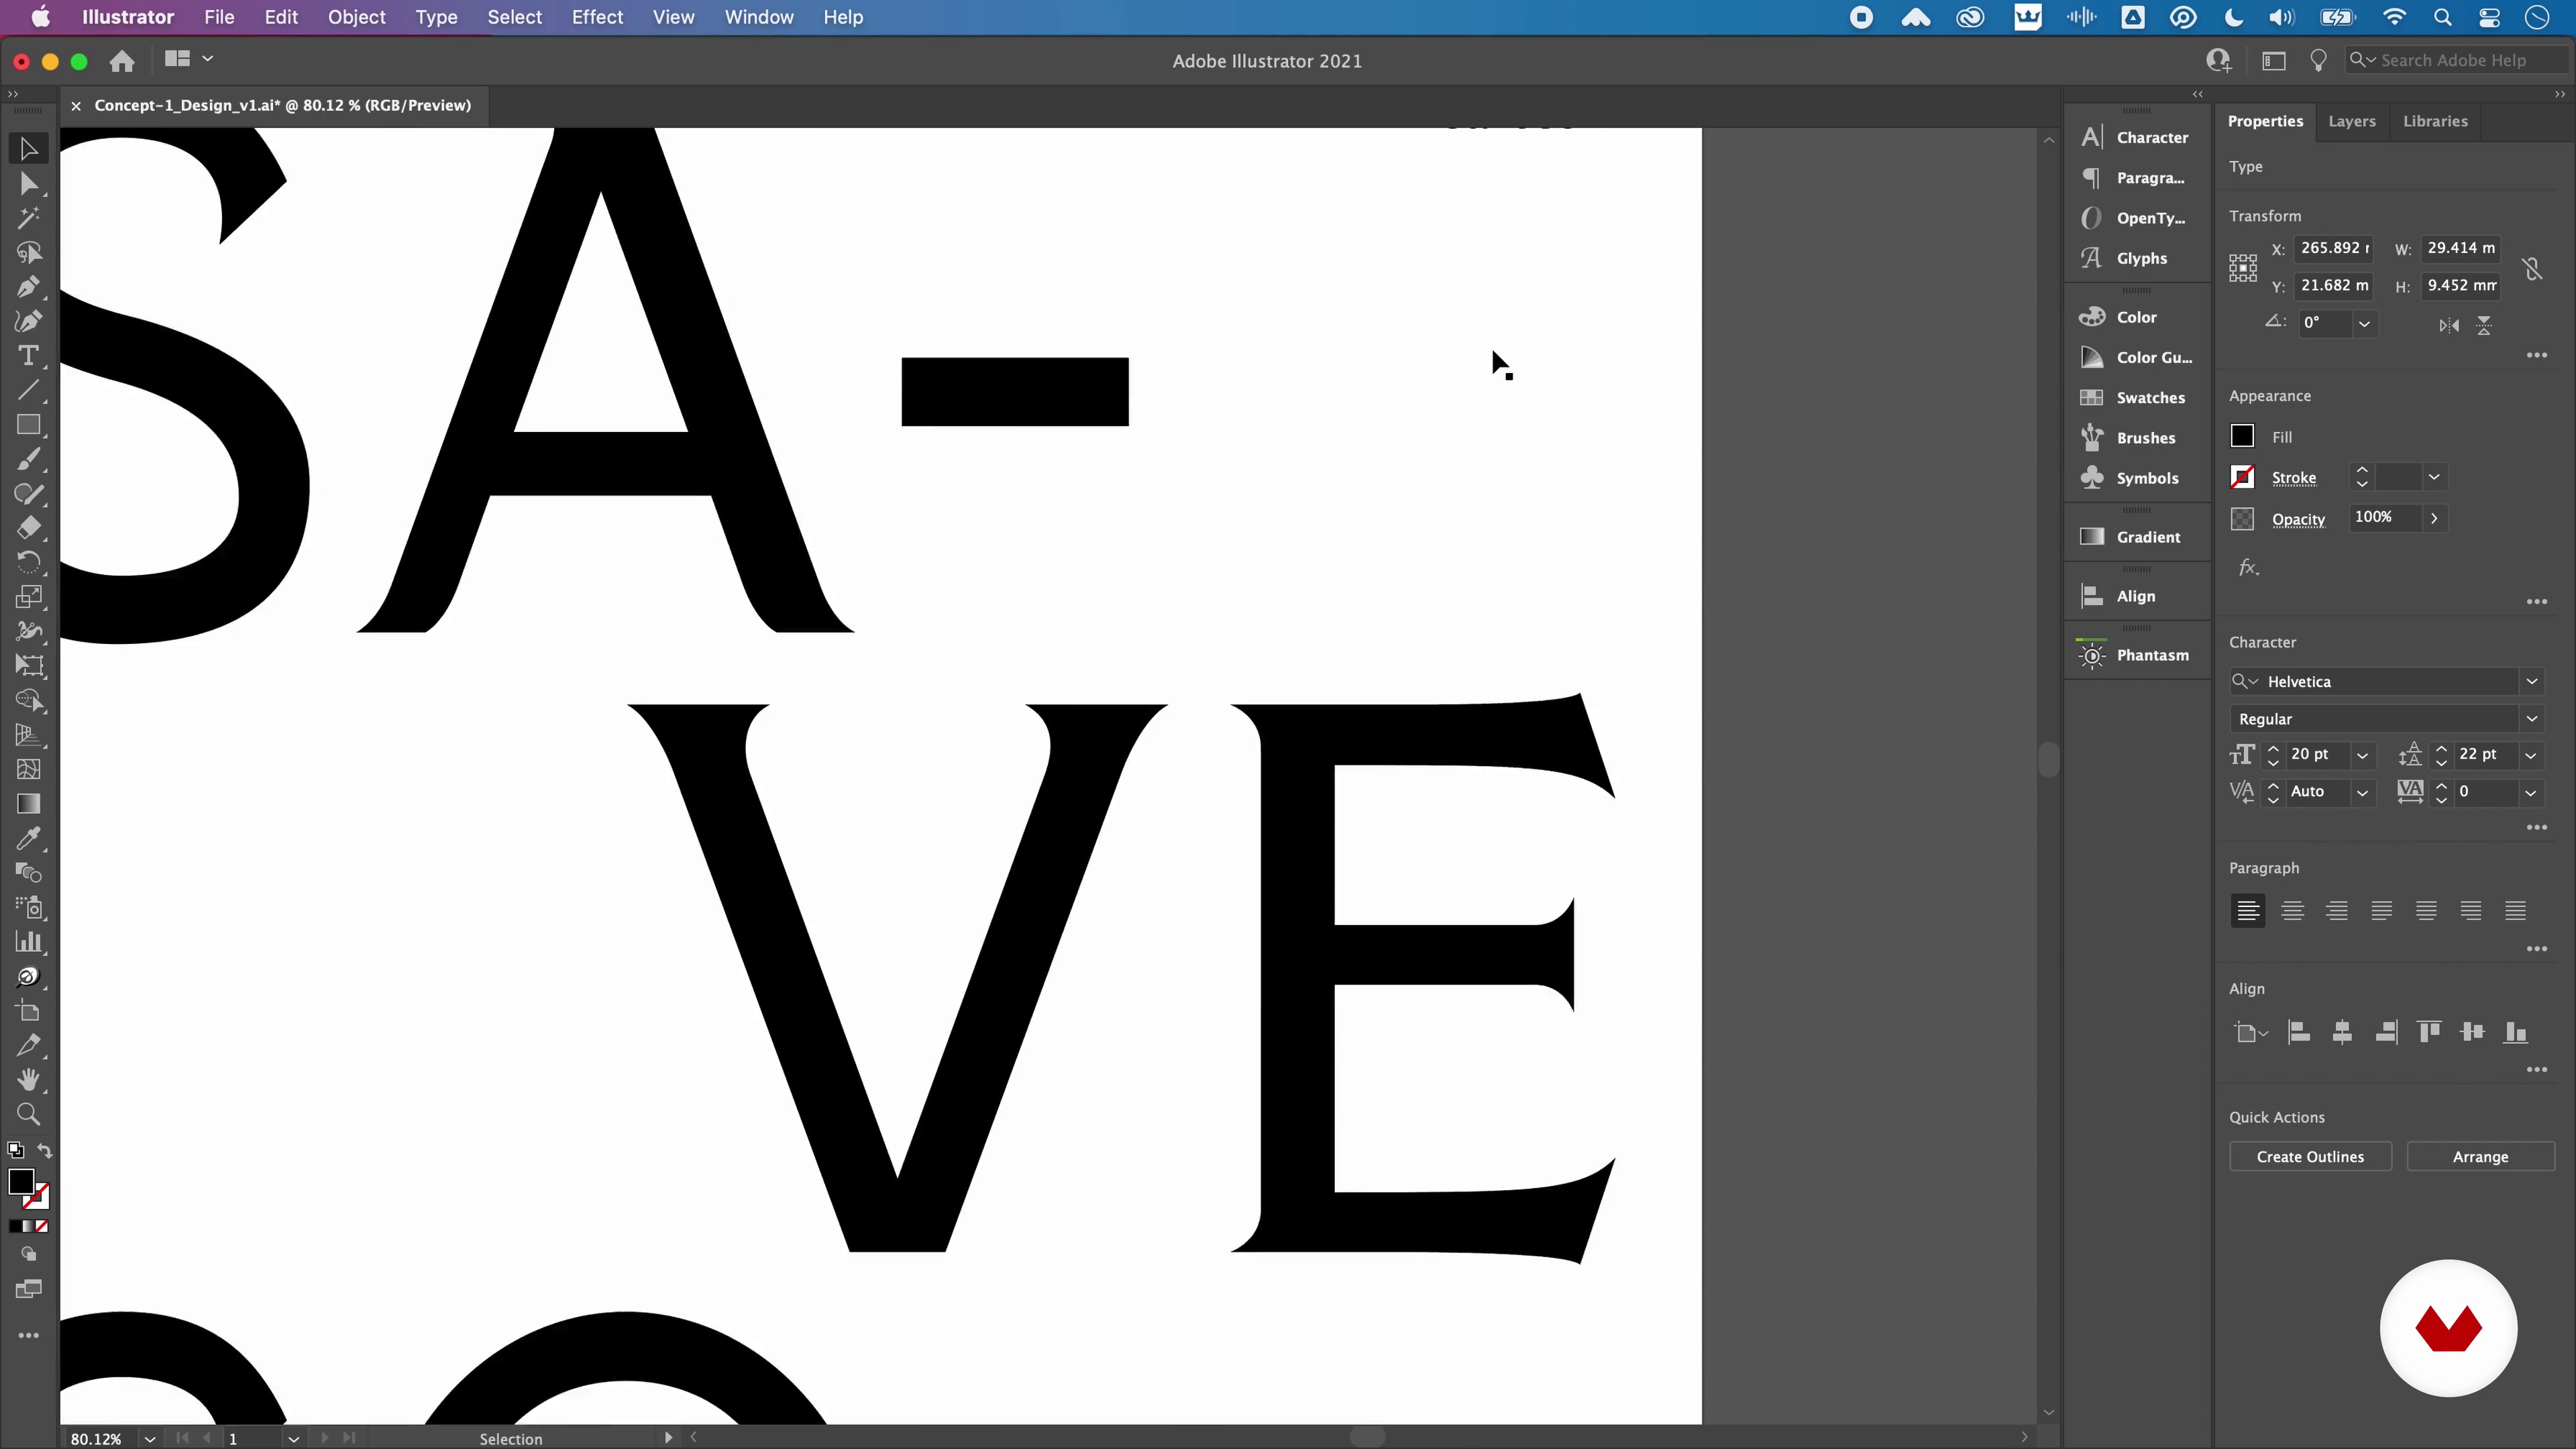The height and width of the screenshot is (1449, 2576).
Task: Open the font family dropdown
Action: click(2532, 681)
